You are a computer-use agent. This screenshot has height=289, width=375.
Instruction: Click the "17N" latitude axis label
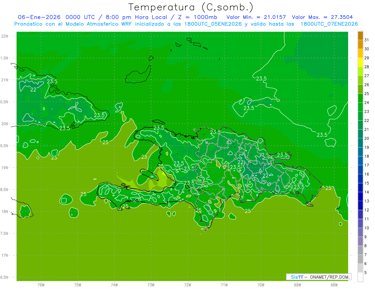pos(5,255)
